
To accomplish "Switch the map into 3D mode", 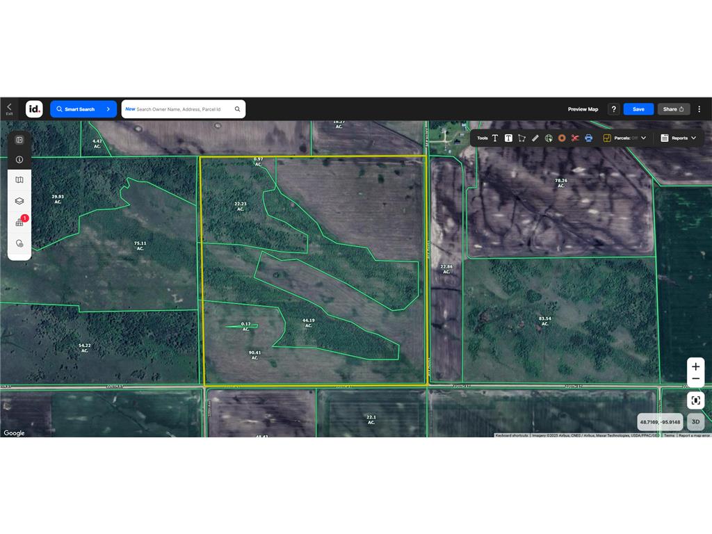I will [695, 421].
